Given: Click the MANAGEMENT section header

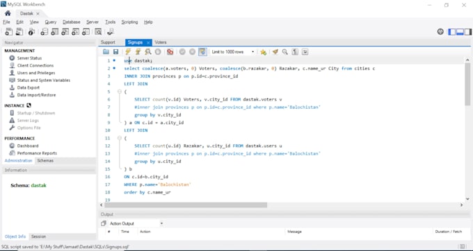Looking at the screenshot, I should point(19,51).
